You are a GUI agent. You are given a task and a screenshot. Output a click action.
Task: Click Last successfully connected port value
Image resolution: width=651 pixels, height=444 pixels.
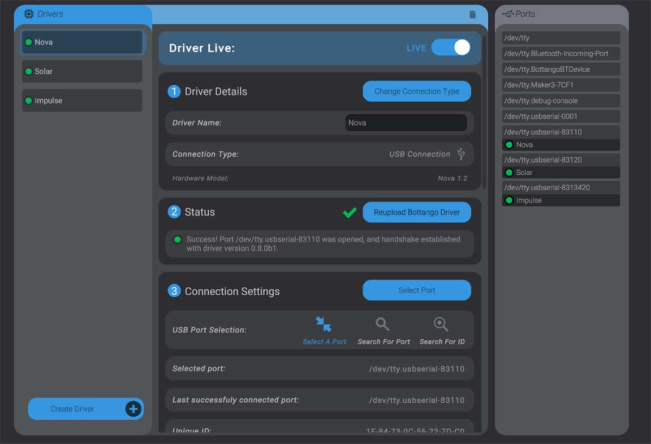point(417,400)
